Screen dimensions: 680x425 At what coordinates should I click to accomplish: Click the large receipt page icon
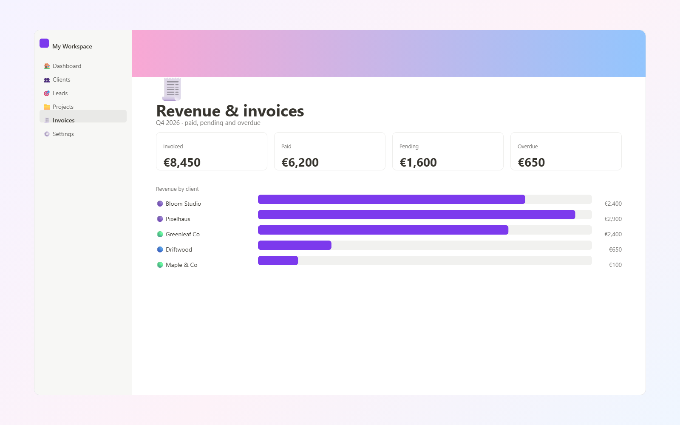172,89
